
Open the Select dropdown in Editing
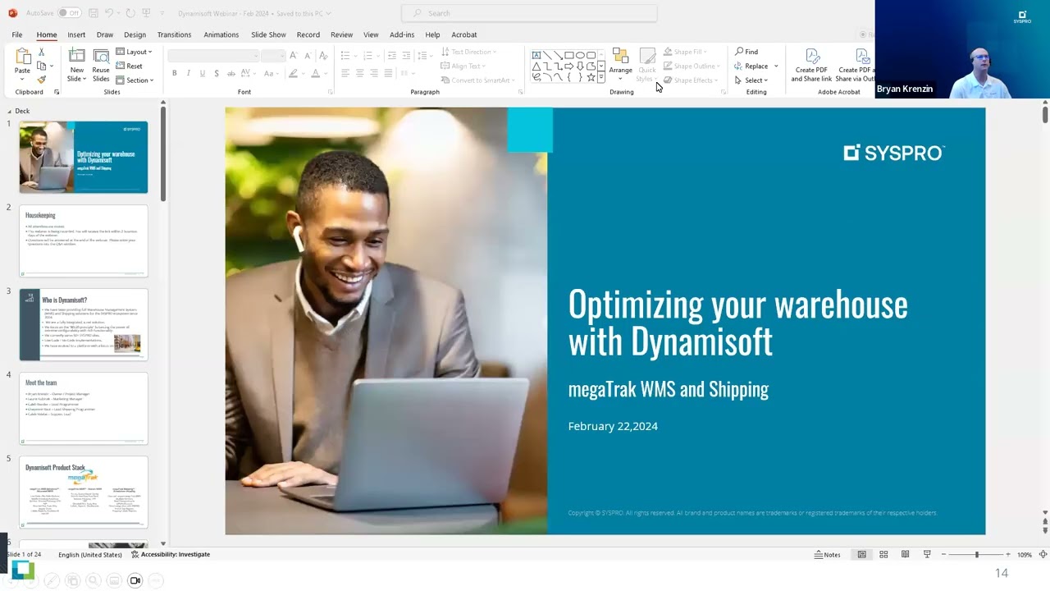751,80
